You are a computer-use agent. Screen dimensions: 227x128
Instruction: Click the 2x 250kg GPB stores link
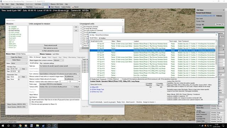click(94, 87)
